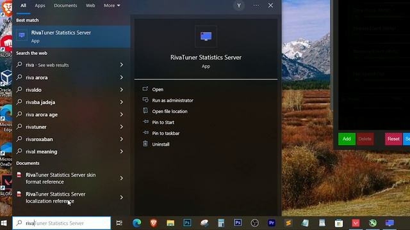The image size is (410, 230).
Task: Select RivaTuner Statistics Server best match
Action: tap(71, 36)
